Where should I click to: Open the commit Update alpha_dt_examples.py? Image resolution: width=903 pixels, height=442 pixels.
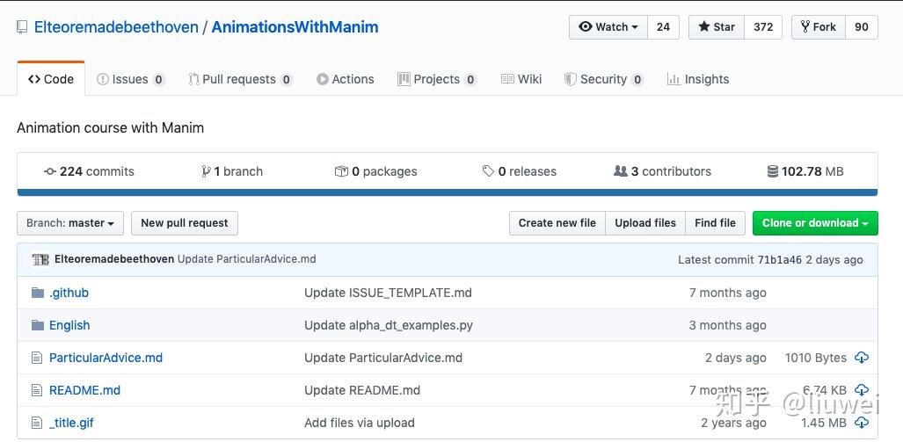388,325
